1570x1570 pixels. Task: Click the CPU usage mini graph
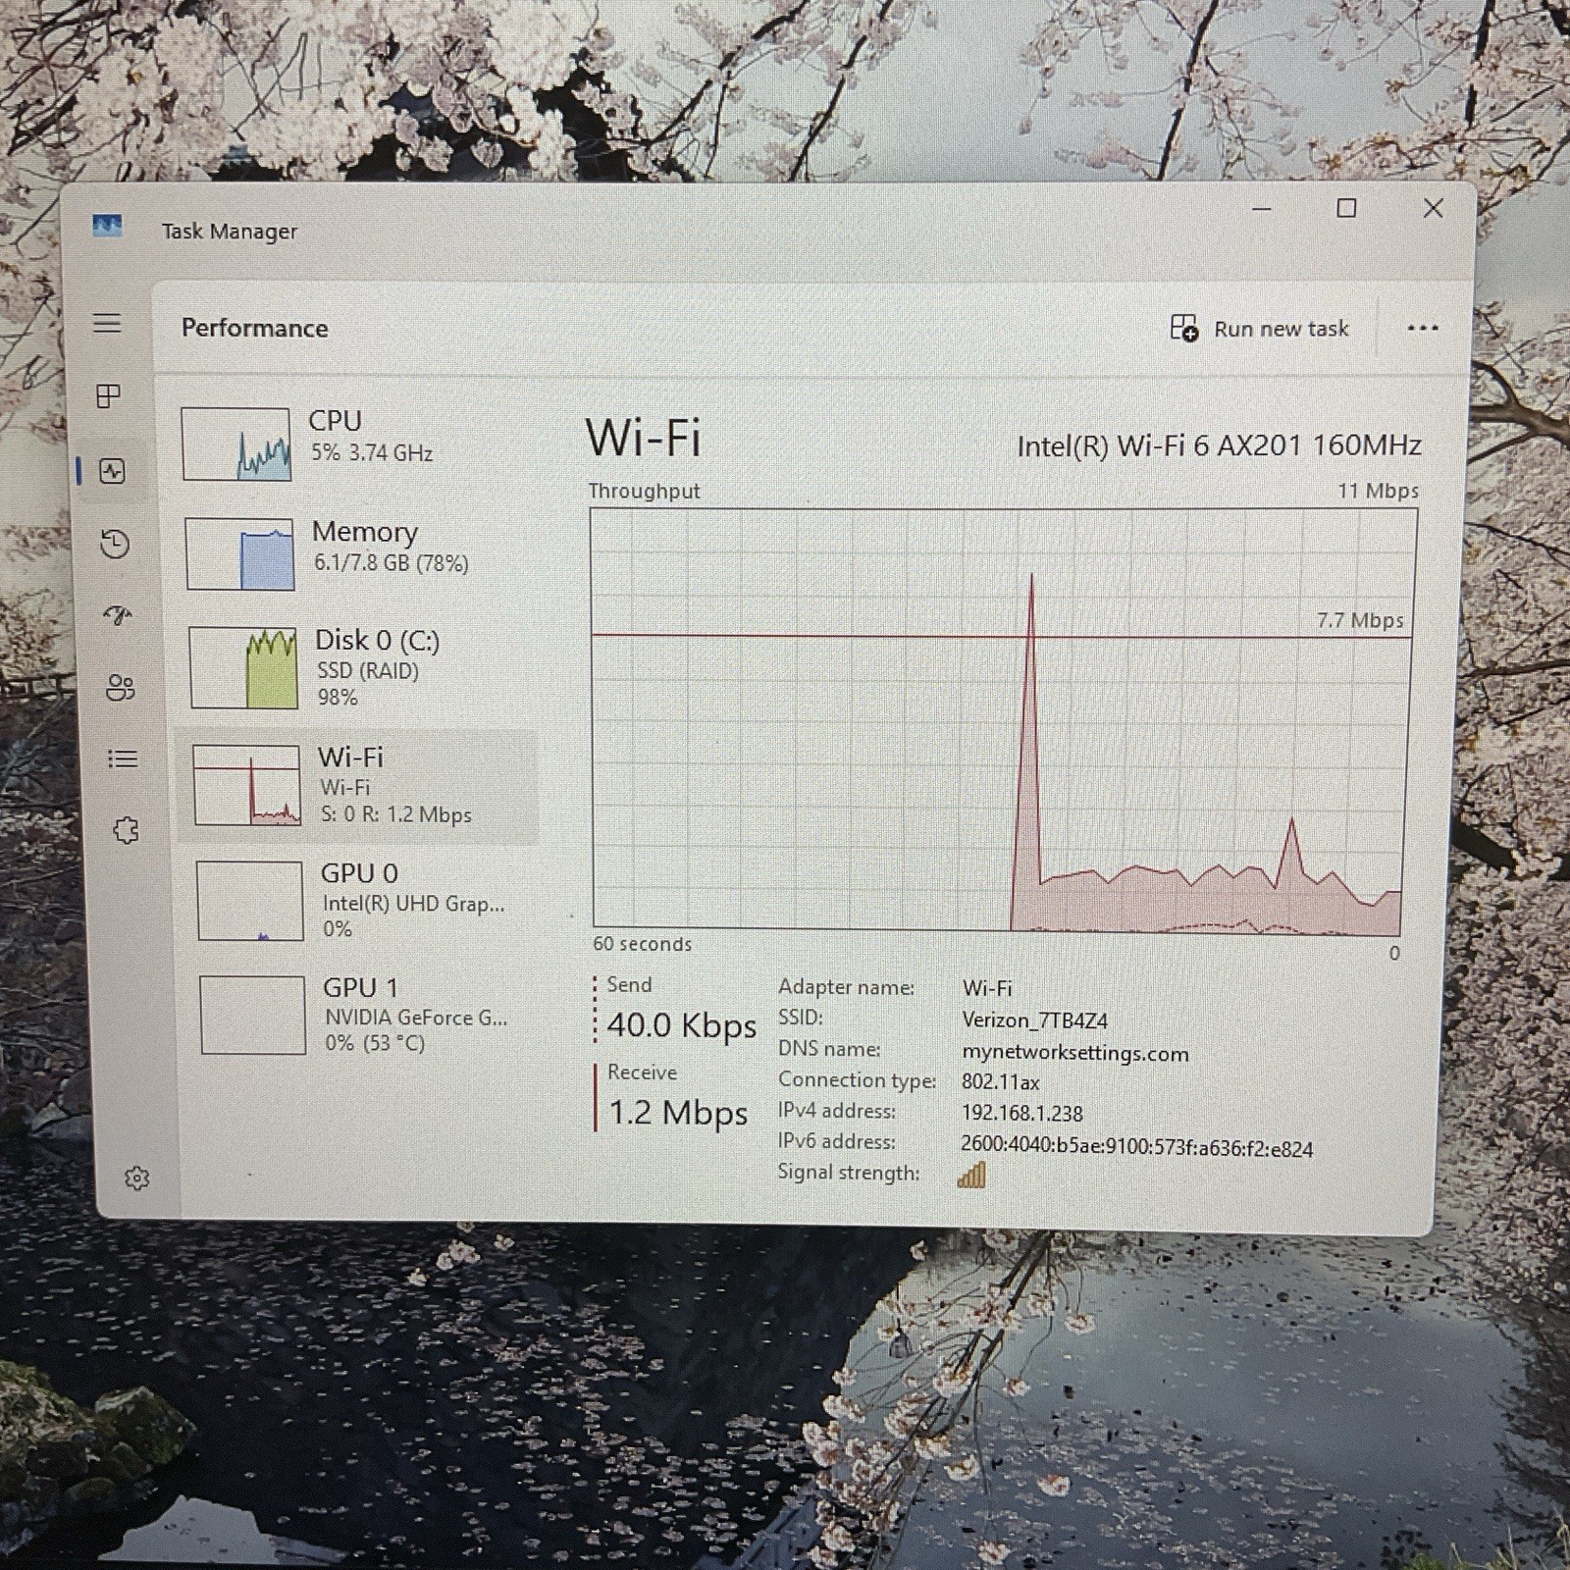tap(236, 445)
